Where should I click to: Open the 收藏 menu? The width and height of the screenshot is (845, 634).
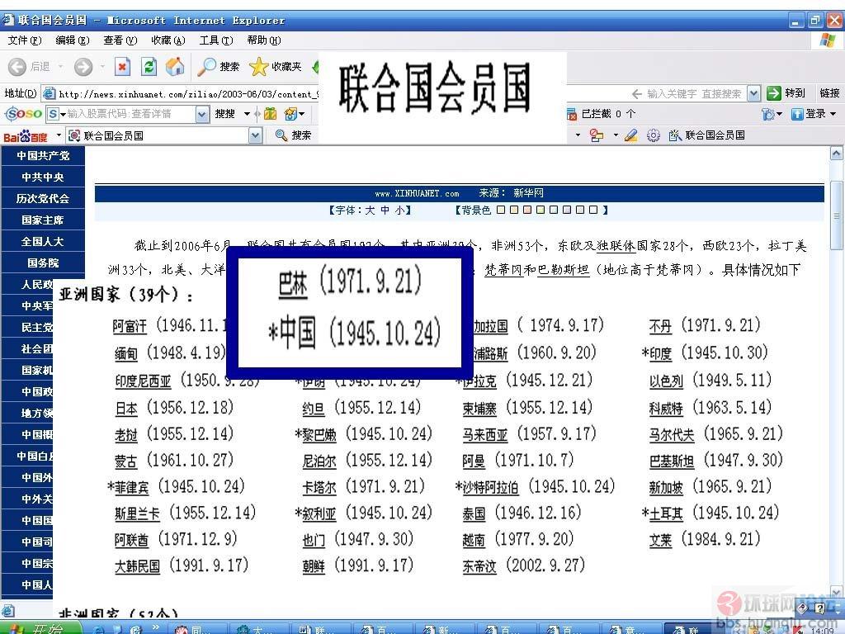coord(168,40)
